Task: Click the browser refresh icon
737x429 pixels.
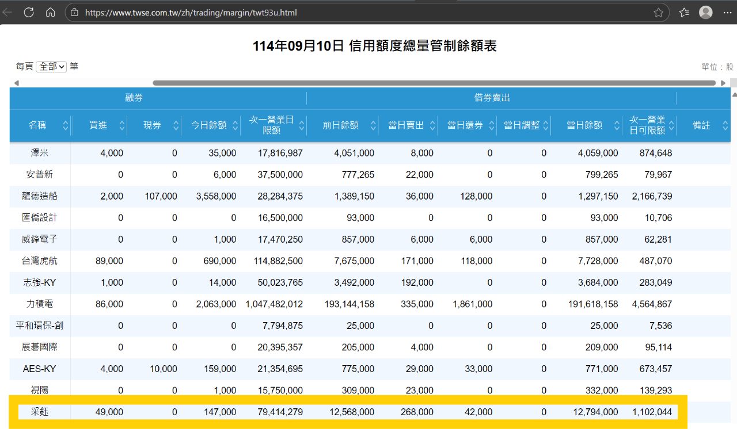Action: [29, 12]
